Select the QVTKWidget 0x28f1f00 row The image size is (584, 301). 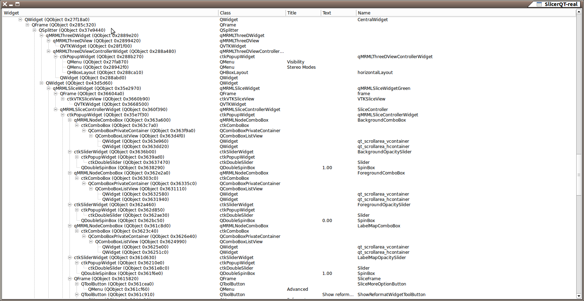click(96, 46)
